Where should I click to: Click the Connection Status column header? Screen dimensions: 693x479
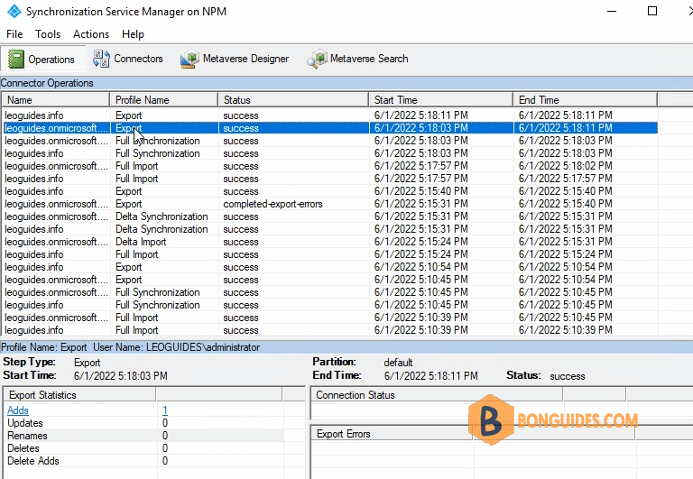click(x=437, y=395)
